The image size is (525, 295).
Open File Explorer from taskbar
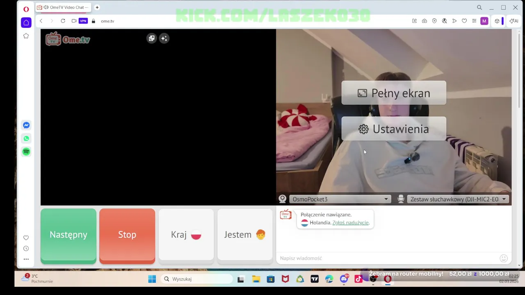click(256, 279)
